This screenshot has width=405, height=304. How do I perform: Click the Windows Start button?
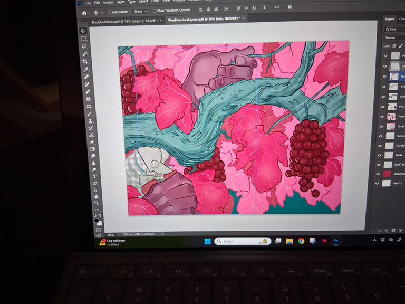pyautogui.click(x=207, y=241)
